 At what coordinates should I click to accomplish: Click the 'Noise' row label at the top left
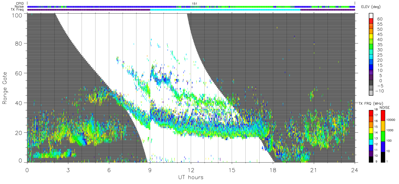(19, 6)
